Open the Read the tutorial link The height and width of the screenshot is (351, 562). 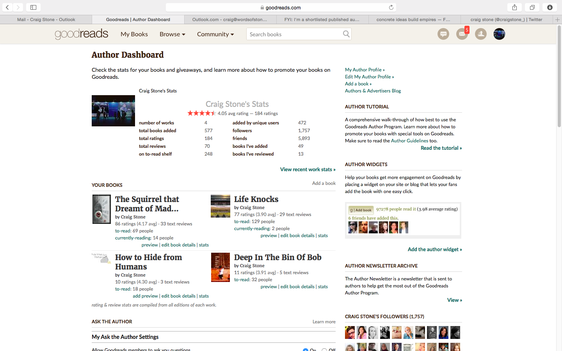click(441, 148)
